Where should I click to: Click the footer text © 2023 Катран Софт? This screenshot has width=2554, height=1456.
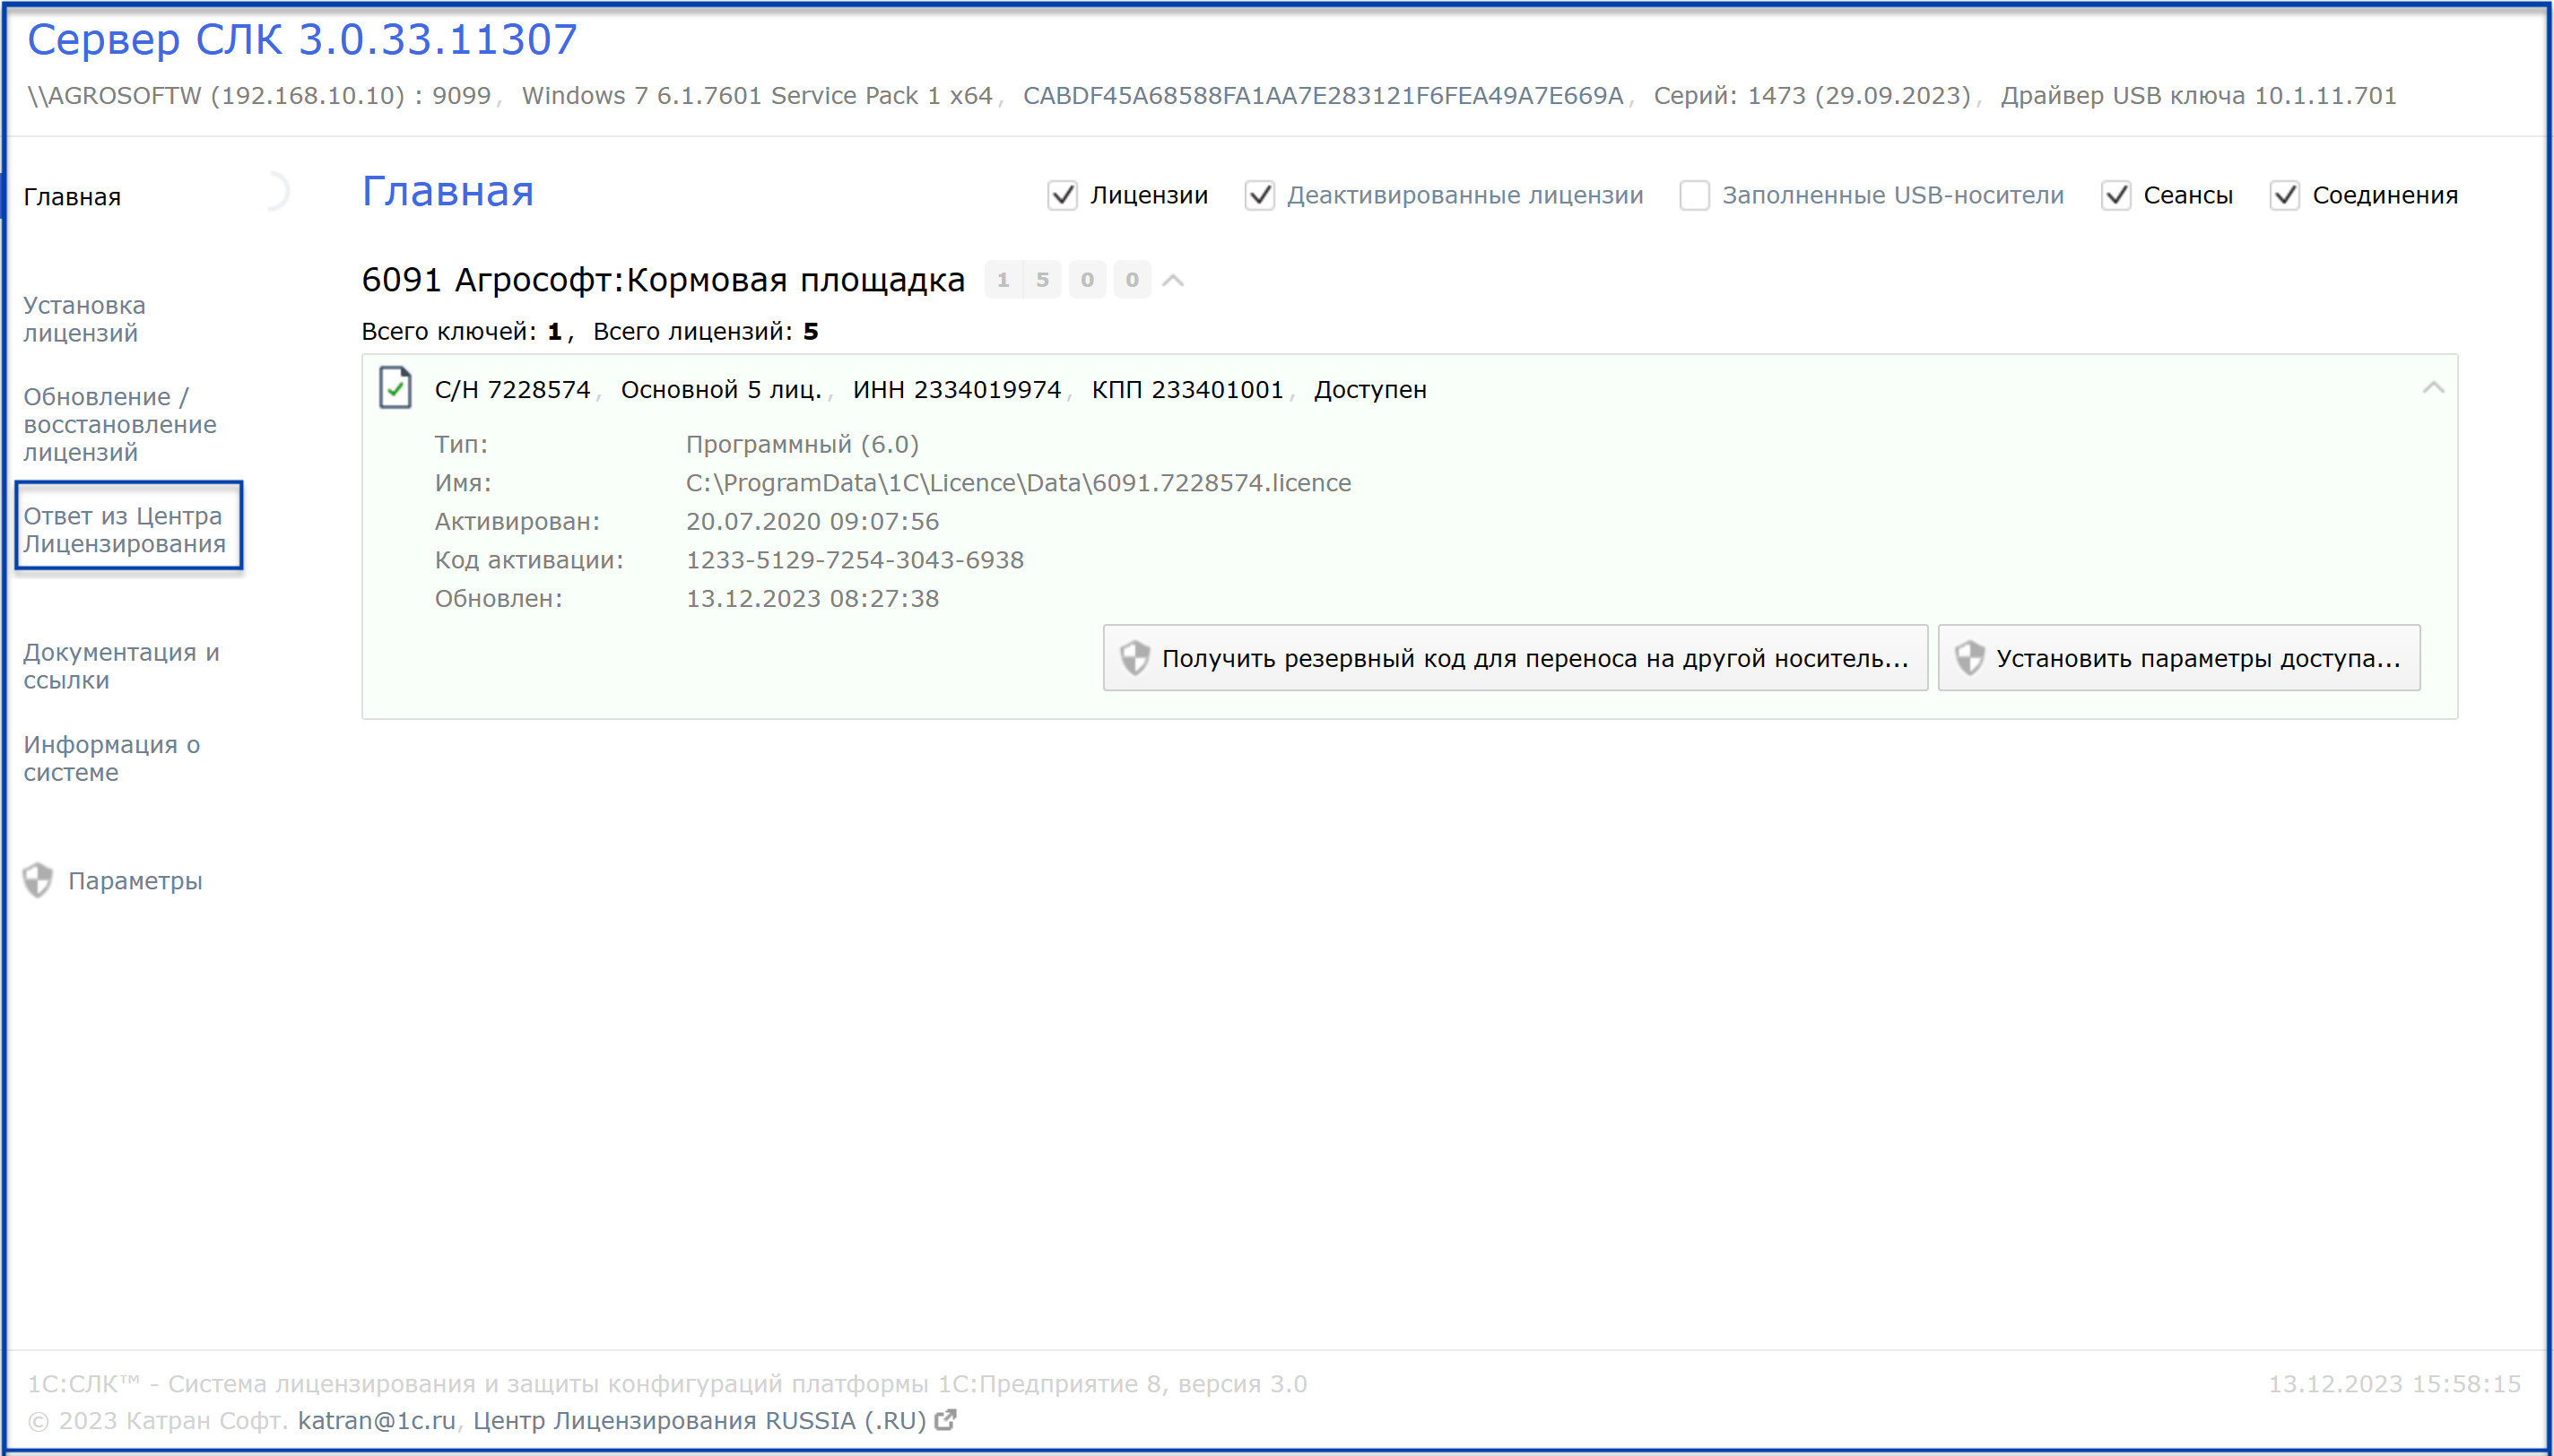[x=158, y=1420]
